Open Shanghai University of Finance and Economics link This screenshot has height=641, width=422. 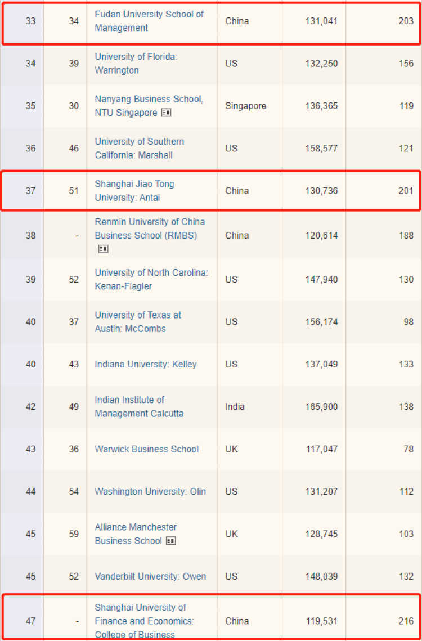click(x=145, y=621)
